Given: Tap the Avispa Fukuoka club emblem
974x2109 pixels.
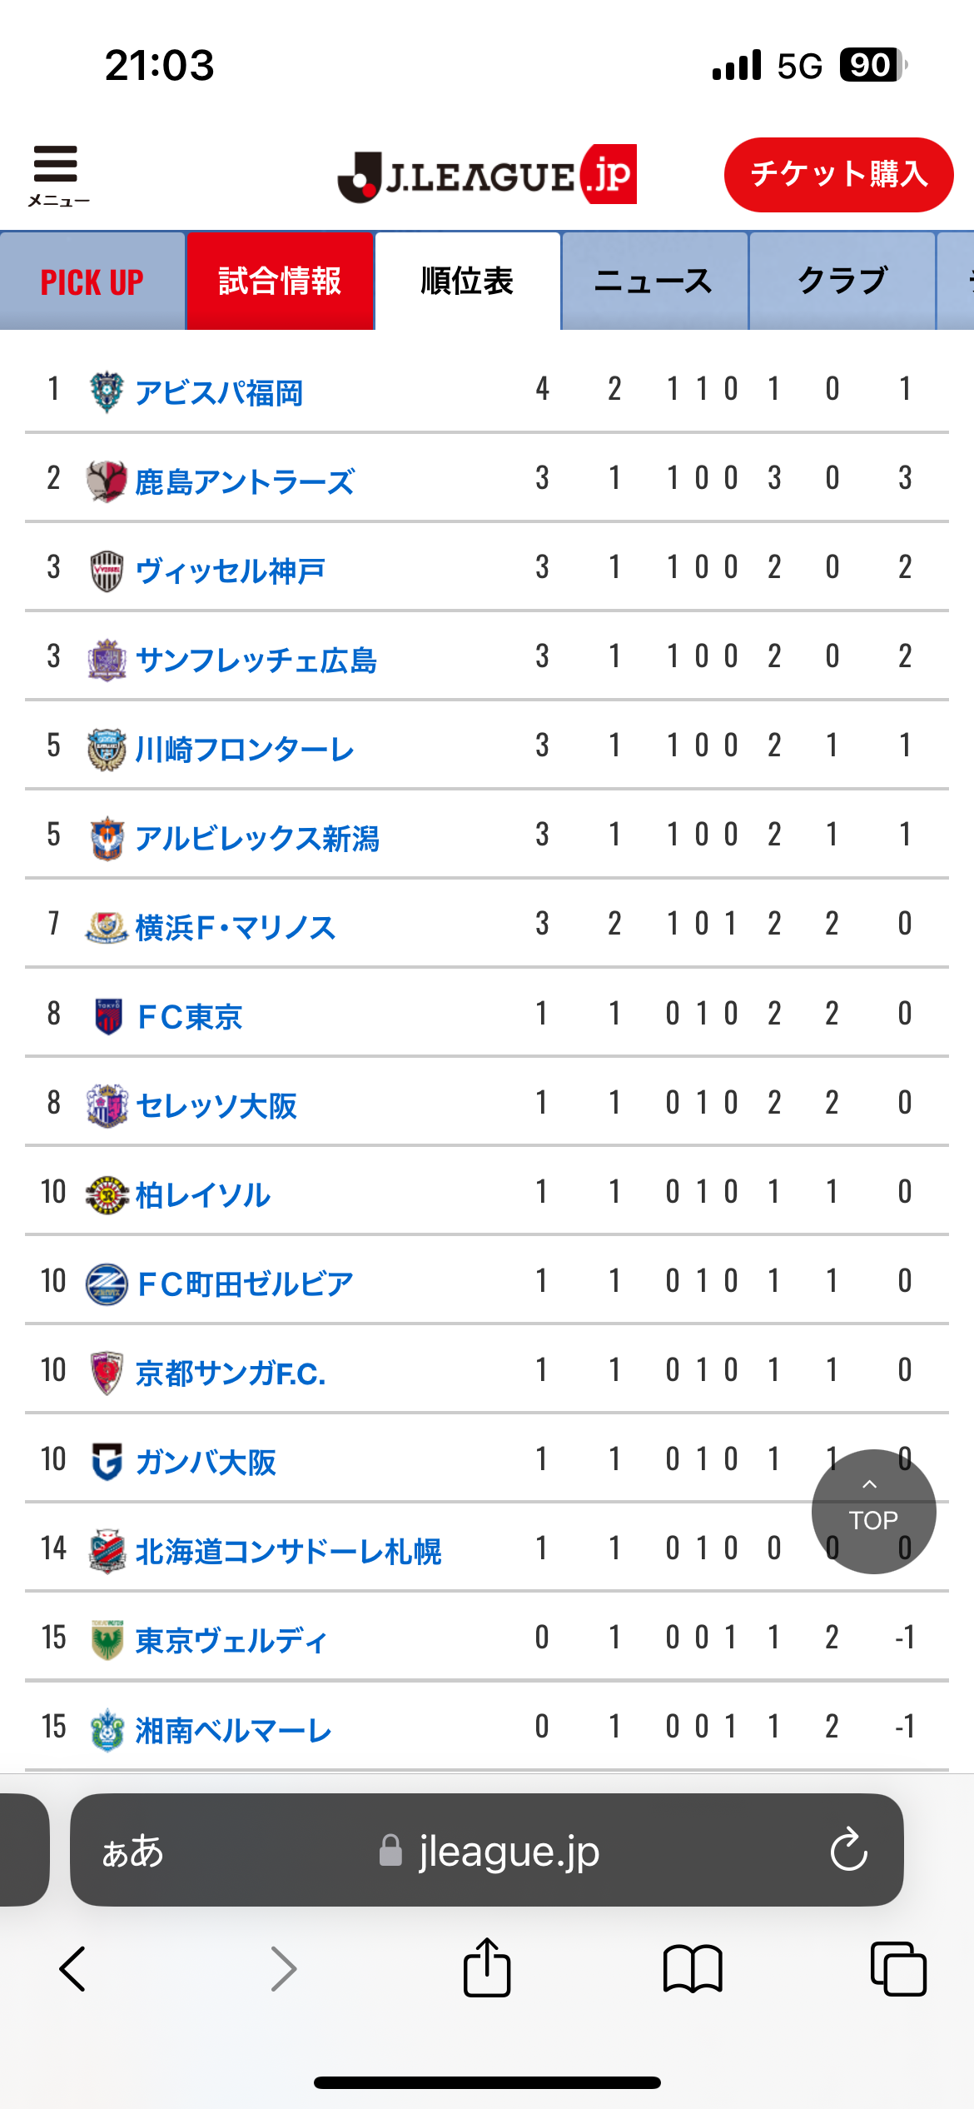Looking at the screenshot, I should click(107, 391).
